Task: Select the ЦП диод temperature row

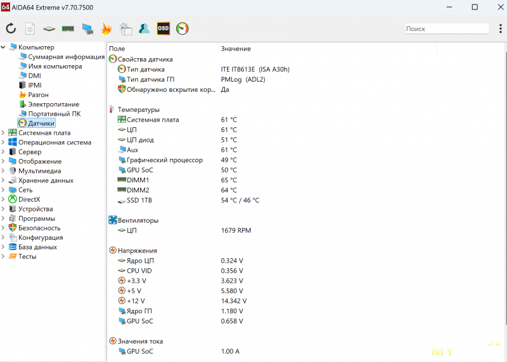Action: (x=177, y=140)
